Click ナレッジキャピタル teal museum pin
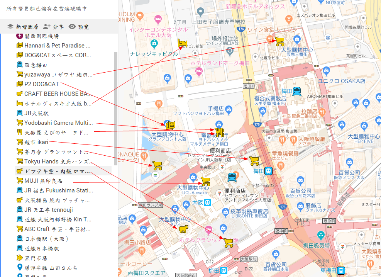The image size is (381, 277). tap(154, 44)
